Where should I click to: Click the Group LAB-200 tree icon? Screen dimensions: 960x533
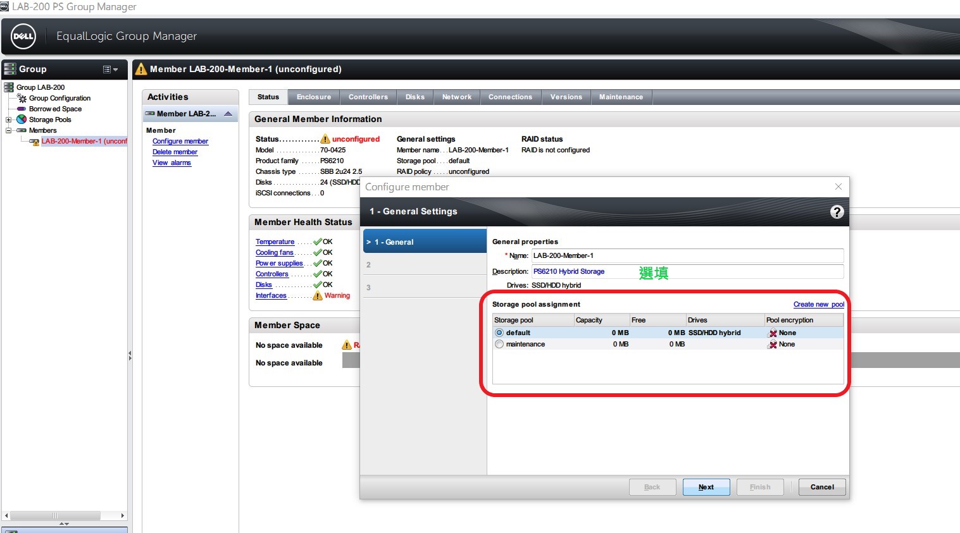(x=9, y=87)
